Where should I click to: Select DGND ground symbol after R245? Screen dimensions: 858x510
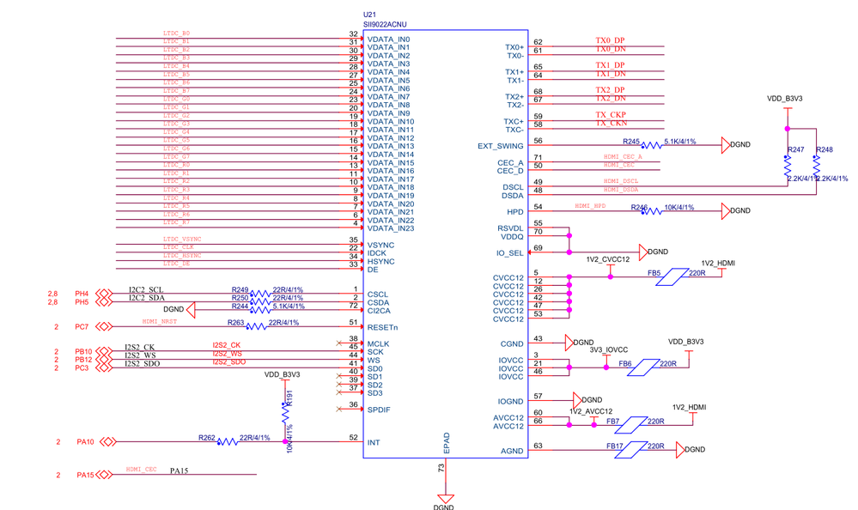tap(726, 145)
